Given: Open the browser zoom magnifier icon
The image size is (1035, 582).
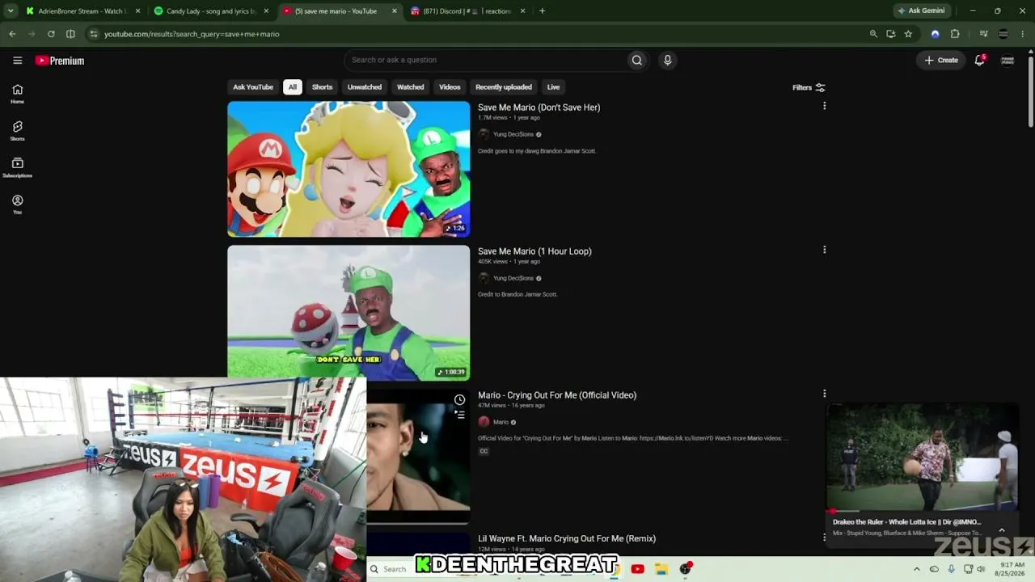Looking at the screenshot, I should click(x=873, y=34).
